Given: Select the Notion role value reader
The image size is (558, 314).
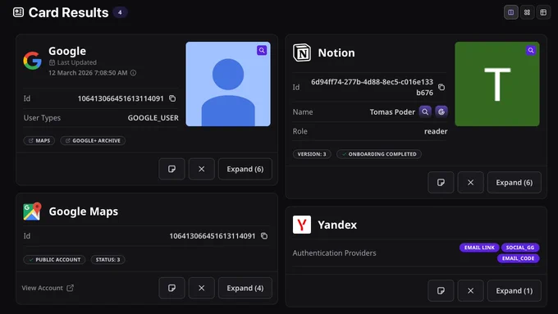Looking at the screenshot, I should pos(436,131).
